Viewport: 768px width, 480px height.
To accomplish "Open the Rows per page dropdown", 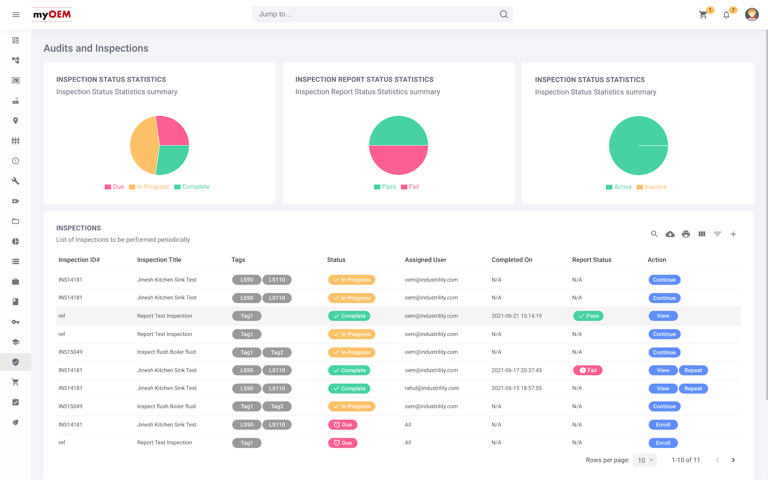I will (645, 460).
